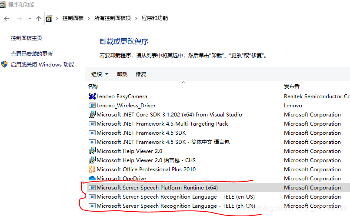This screenshot has width=350, height=216.
Task: Expand the chevron after 控制面板 breadcrumb
Action: point(89,18)
